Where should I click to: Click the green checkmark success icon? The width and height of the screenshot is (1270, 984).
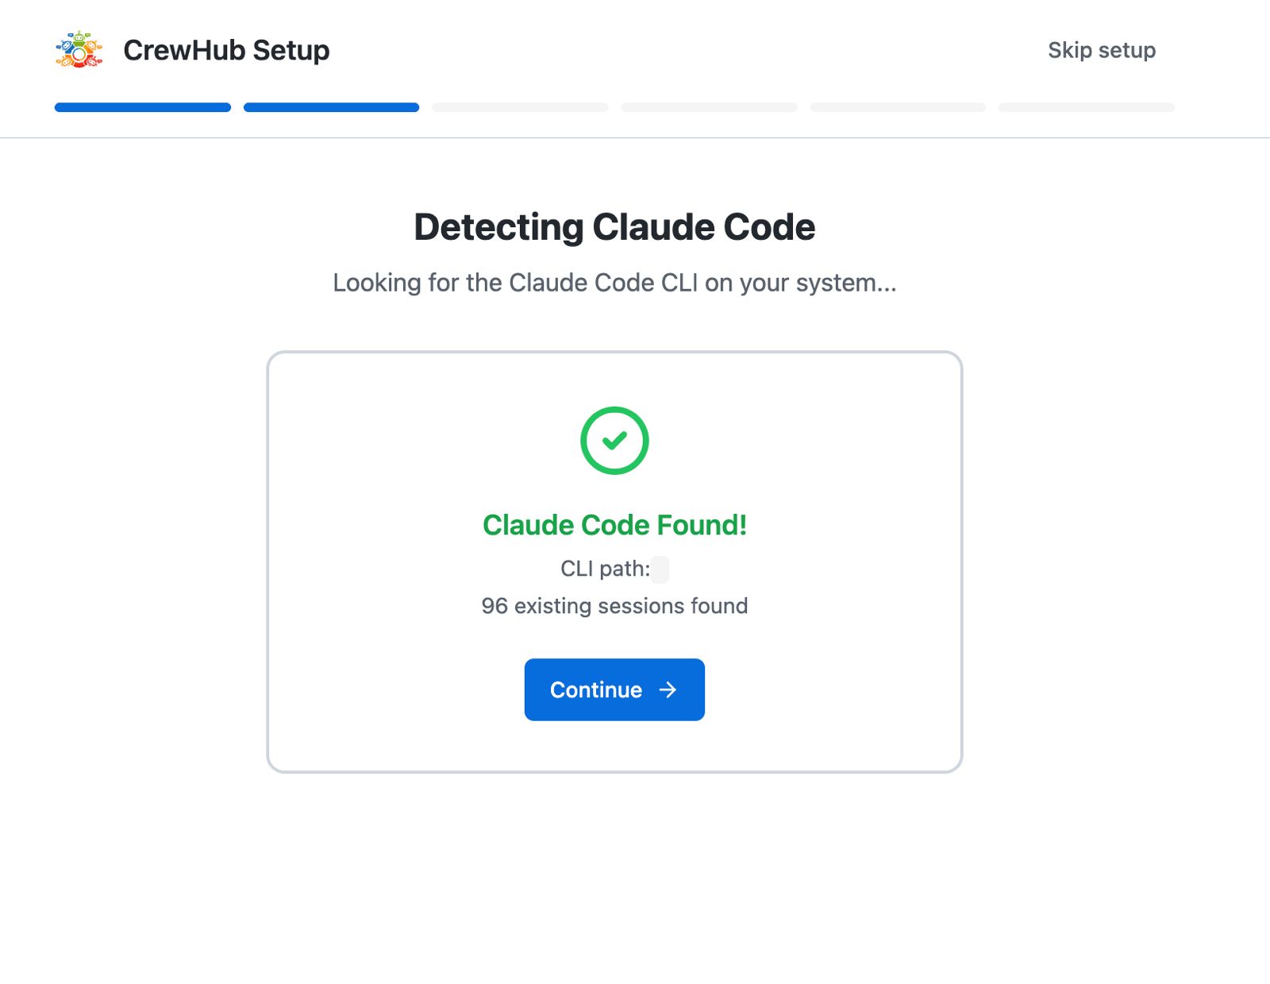coord(614,442)
